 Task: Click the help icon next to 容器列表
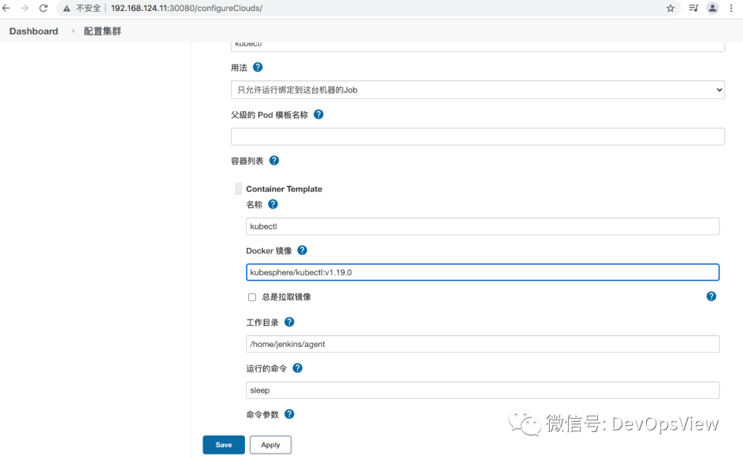pyautogui.click(x=274, y=161)
